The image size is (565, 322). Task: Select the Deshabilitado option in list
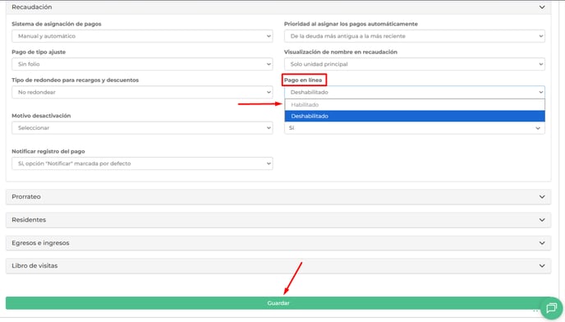click(x=415, y=116)
